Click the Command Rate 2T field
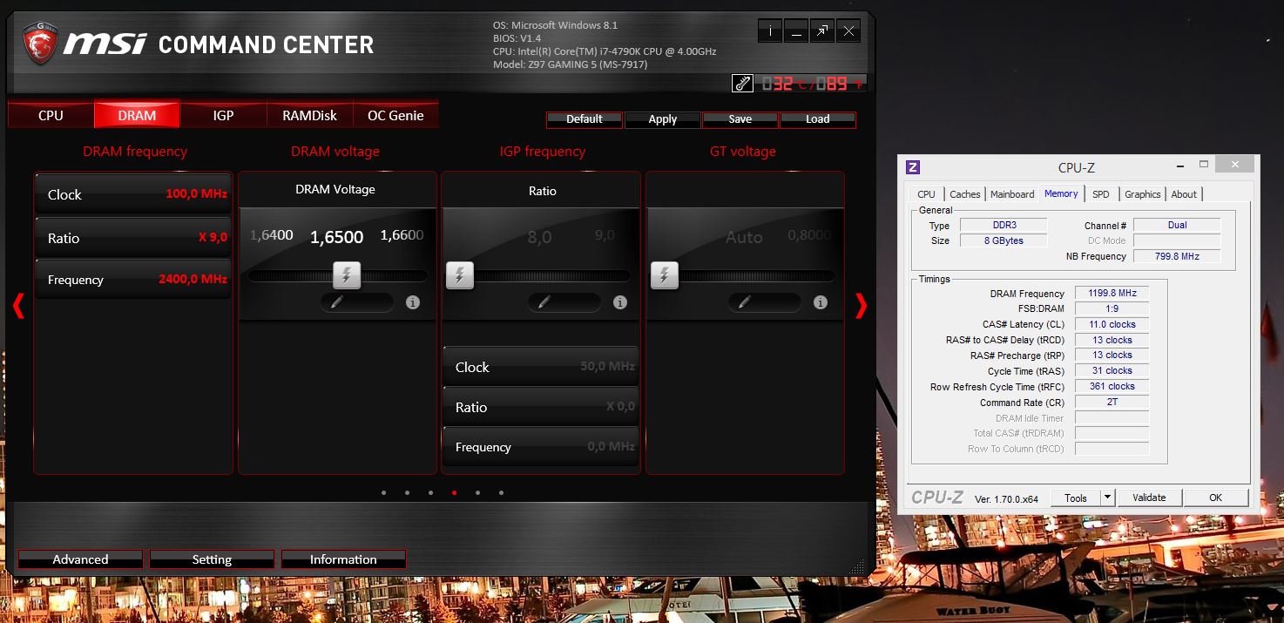This screenshot has width=1284, height=623. [x=1112, y=403]
